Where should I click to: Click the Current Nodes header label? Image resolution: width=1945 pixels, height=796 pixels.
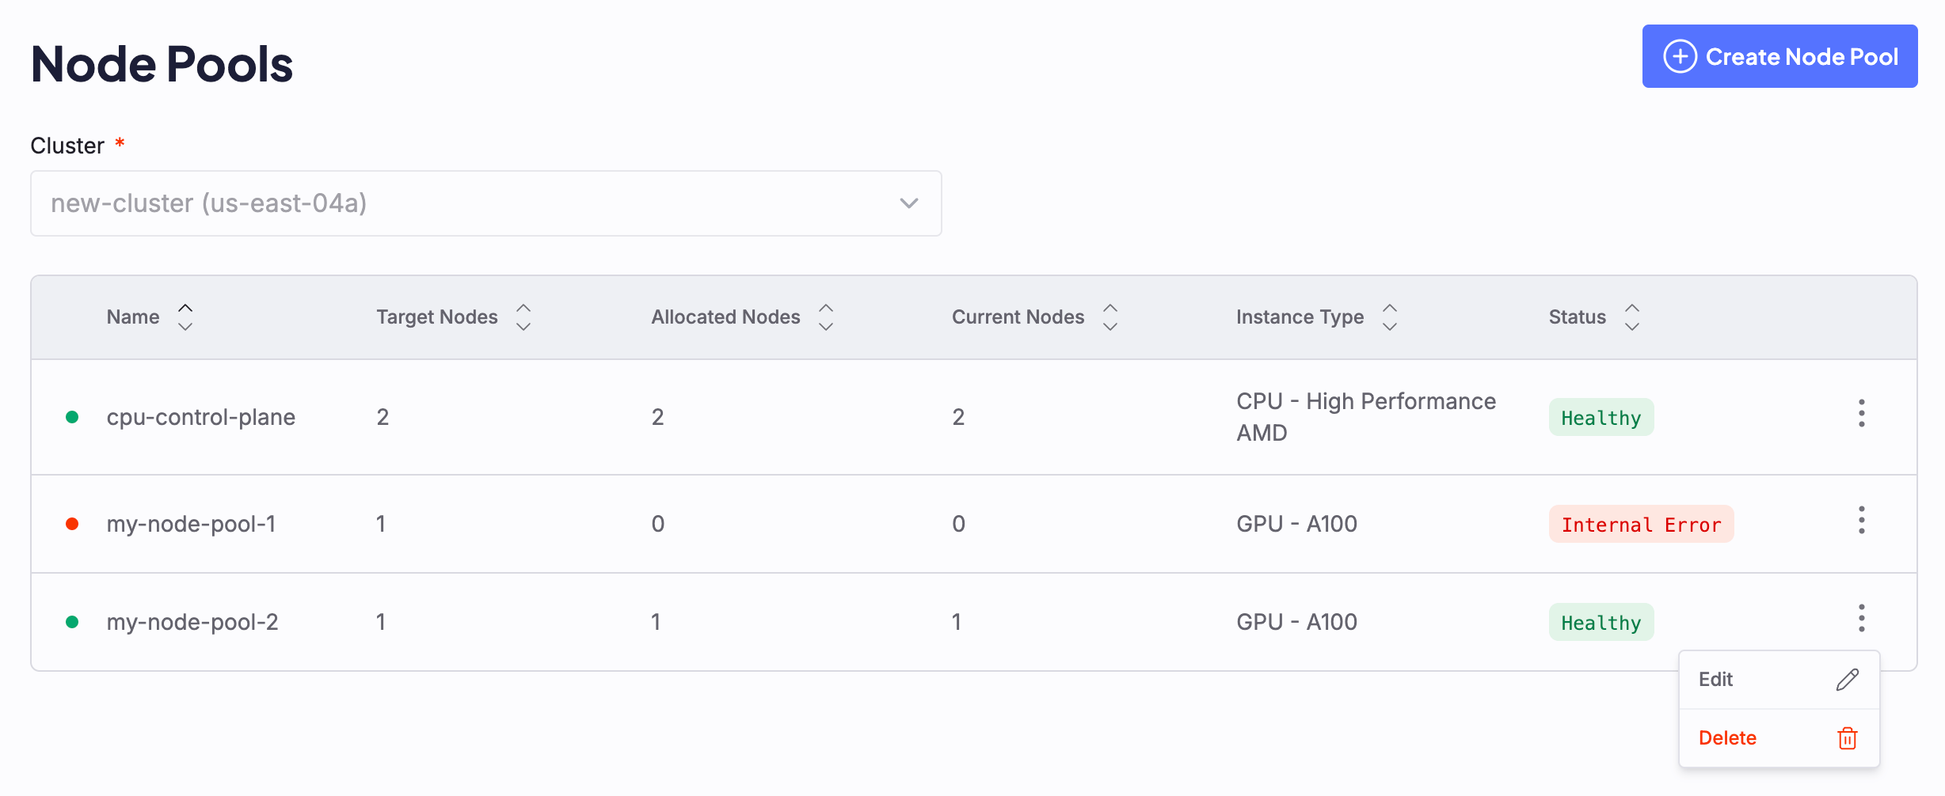(x=1018, y=317)
